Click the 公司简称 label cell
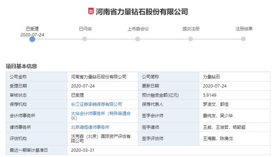 tap(169, 77)
